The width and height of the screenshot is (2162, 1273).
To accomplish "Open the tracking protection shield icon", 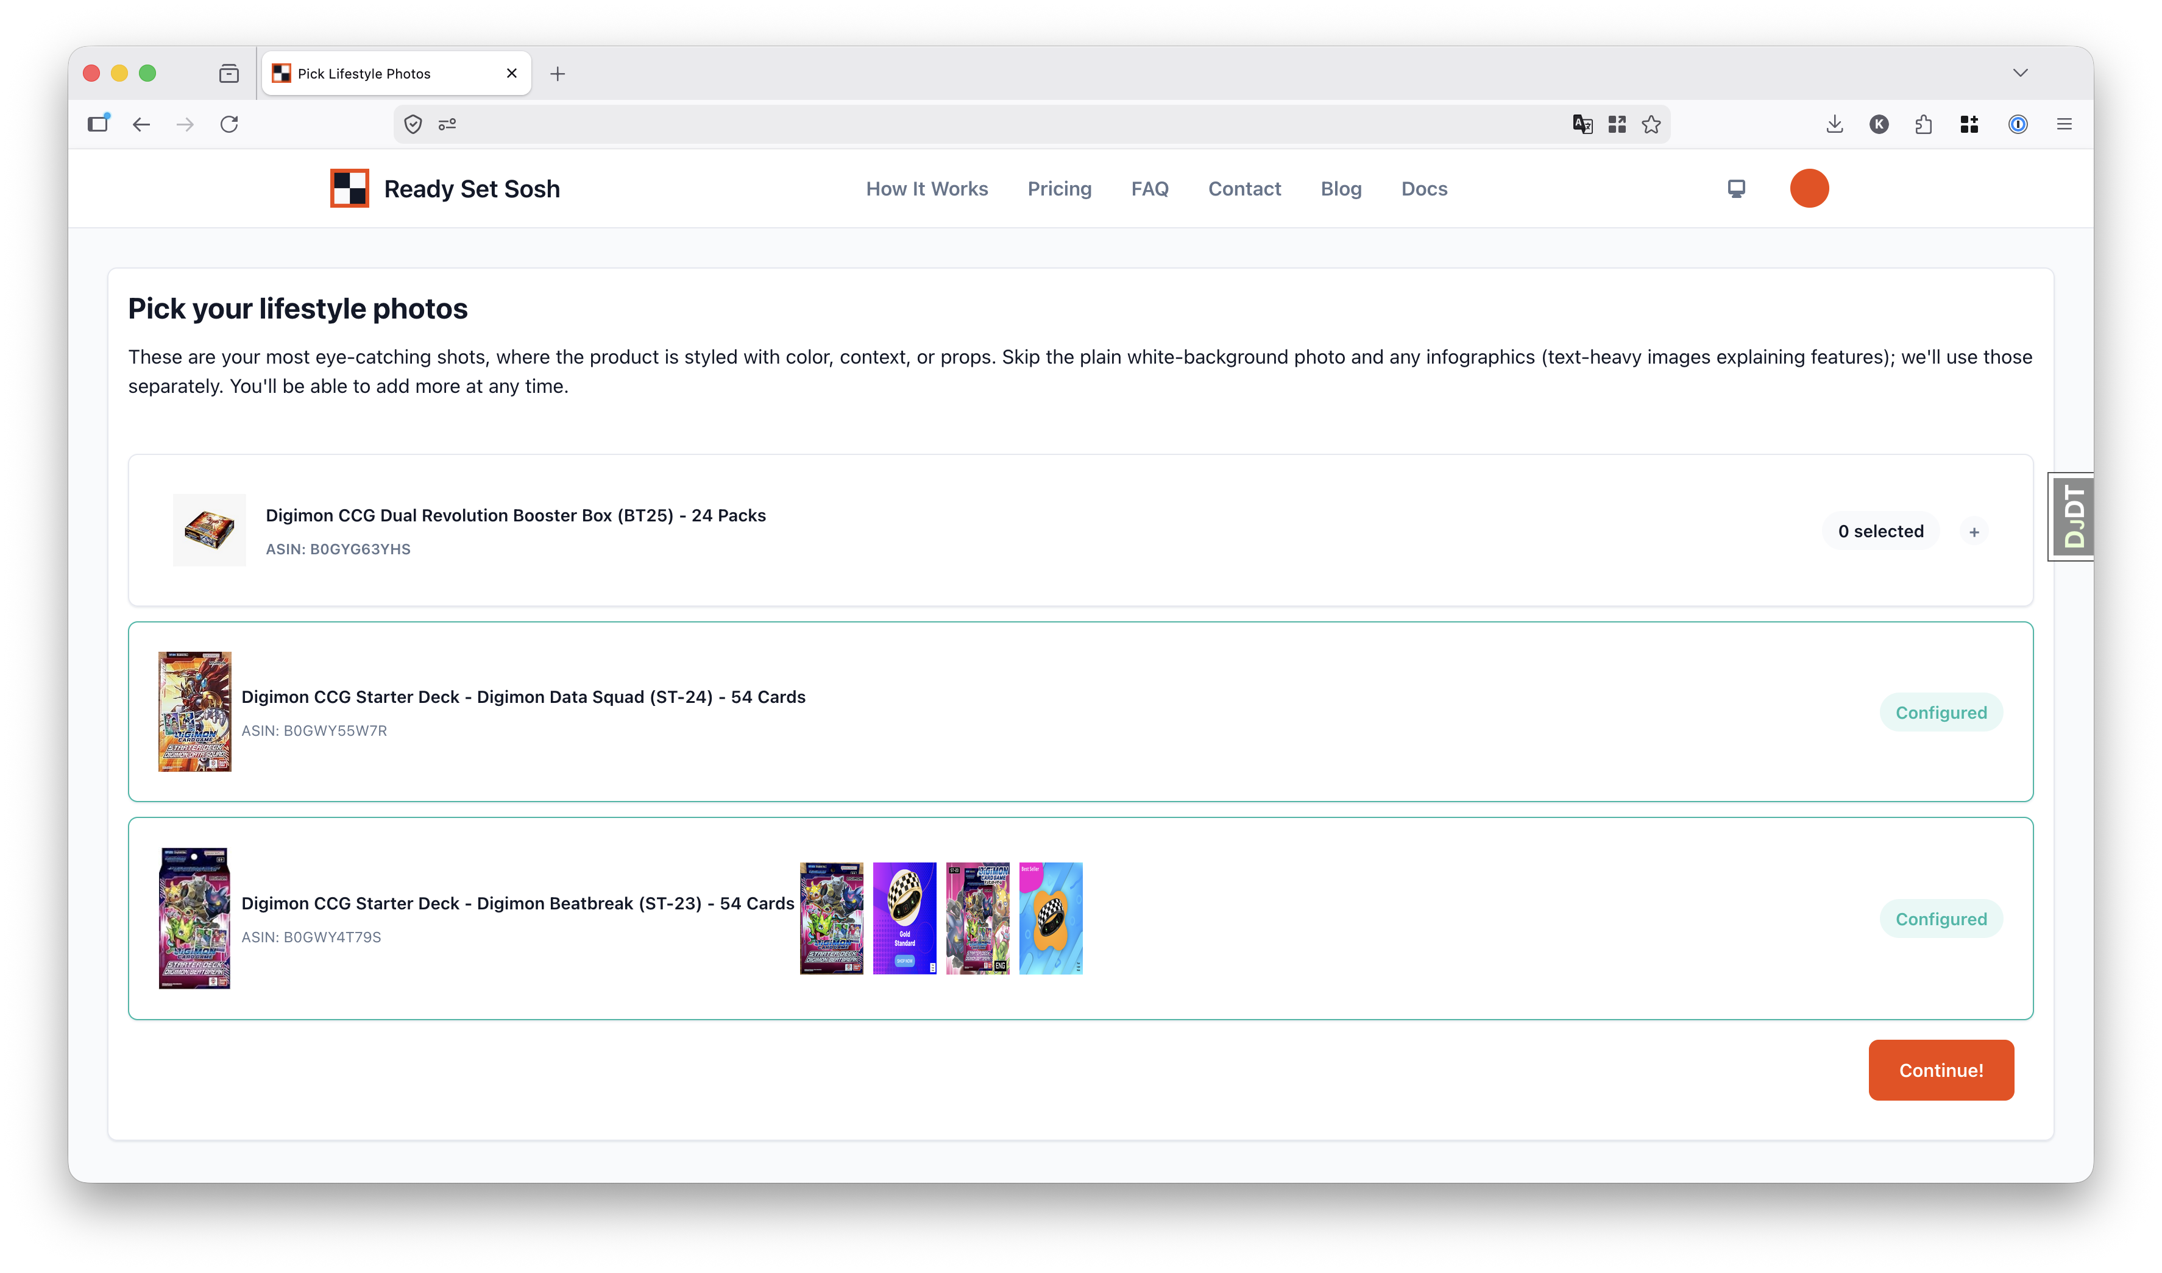I will [413, 124].
